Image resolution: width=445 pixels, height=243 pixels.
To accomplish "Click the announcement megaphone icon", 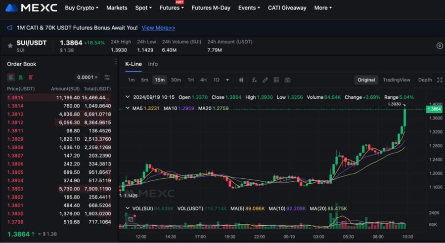I will [10, 28].
